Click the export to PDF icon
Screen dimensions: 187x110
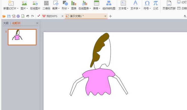pos(13,16)
